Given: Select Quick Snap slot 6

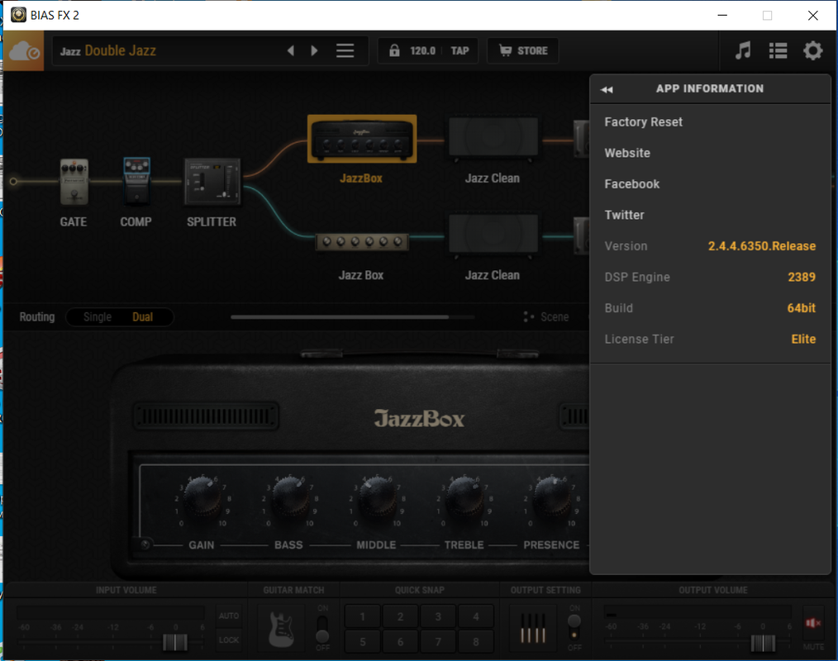Looking at the screenshot, I should coord(400,642).
